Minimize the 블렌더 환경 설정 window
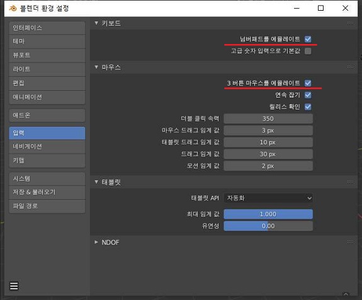362x300 pixels. coord(297,8)
